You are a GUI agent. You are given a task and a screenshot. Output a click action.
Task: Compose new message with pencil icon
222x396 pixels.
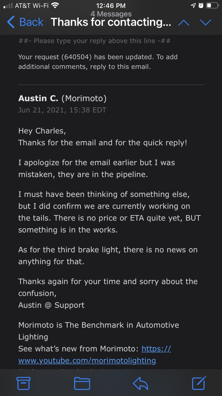tap(199, 383)
